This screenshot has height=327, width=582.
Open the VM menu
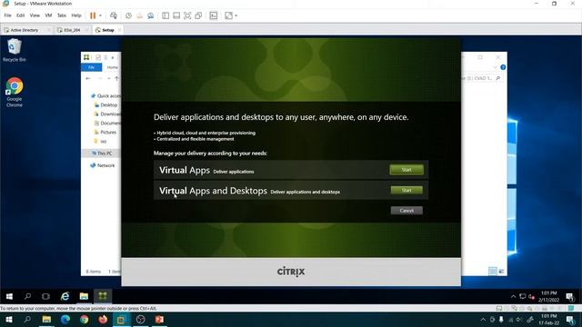click(48, 15)
